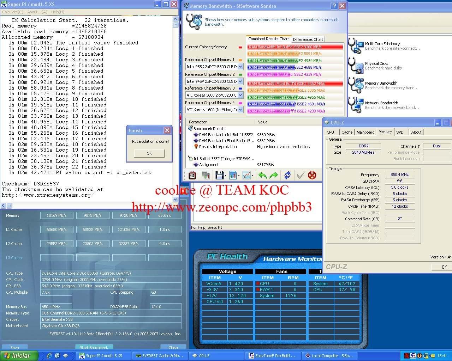Open the About menu in Super PI
The width and height of the screenshot is (452, 361).
pyautogui.click(x=37, y=12)
